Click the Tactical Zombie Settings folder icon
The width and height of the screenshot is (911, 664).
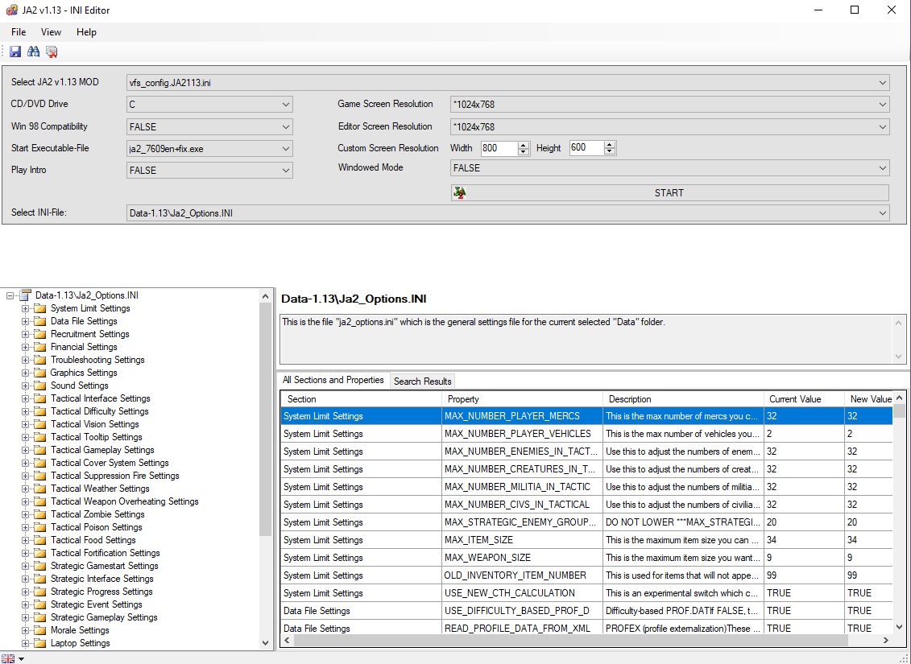tap(40, 514)
